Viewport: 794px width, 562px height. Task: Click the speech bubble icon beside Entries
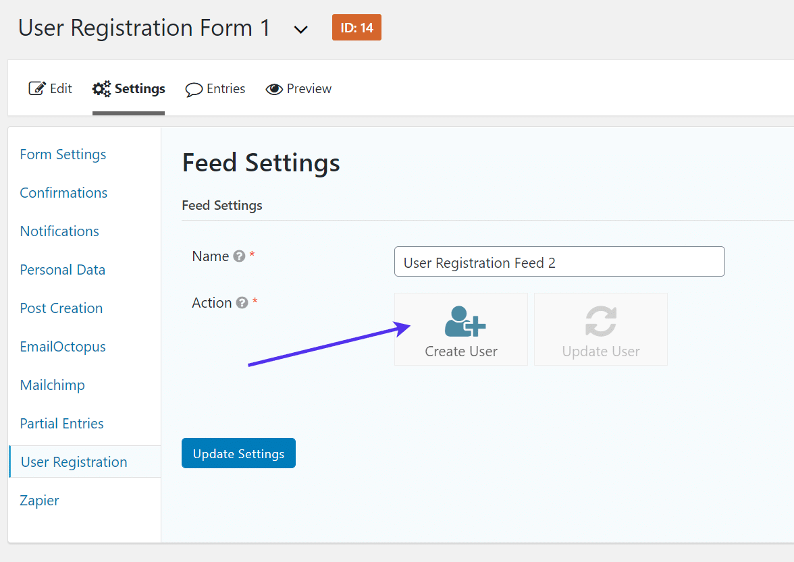(194, 88)
